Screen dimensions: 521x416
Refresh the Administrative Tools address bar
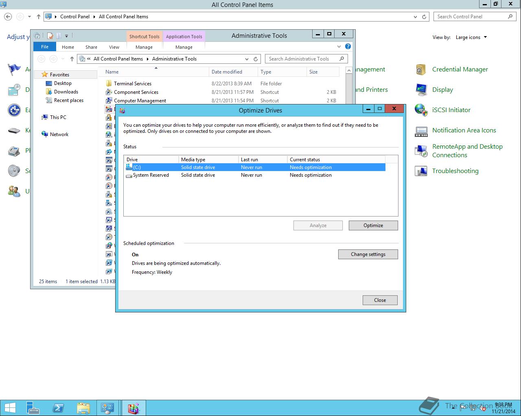tap(256, 59)
